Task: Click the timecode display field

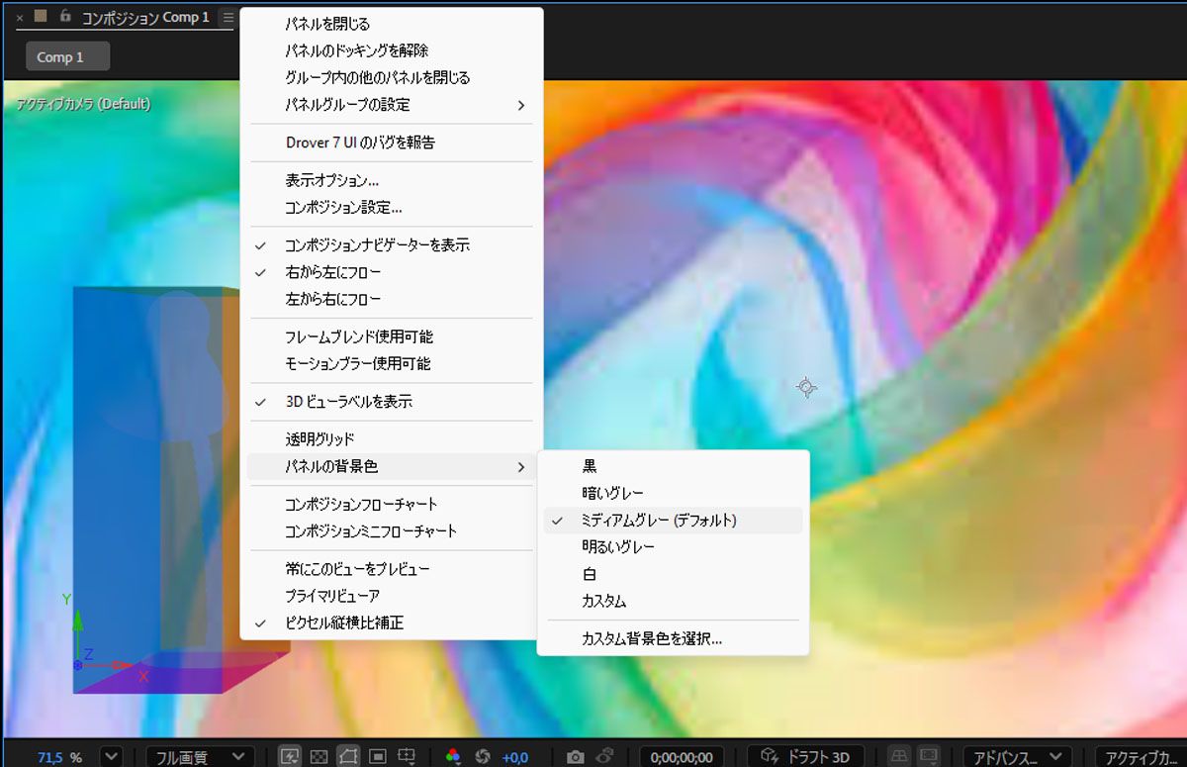Action: pos(681,755)
